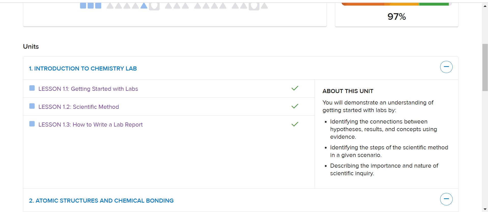Viewport: 488px width, 212px height.
Task: Click the blue triangle progress marker
Action: [144, 6]
